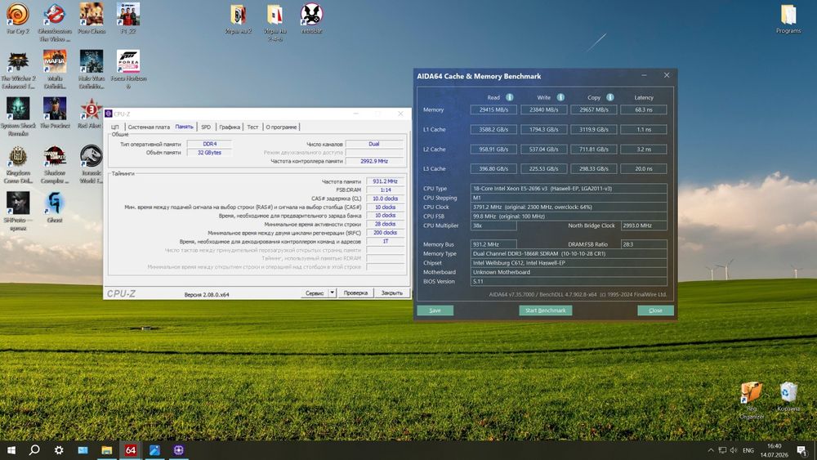Image resolution: width=817 pixels, height=460 pixels.
Task: Select the Ghost desktop shortcut
Action: pyautogui.click(x=55, y=208)
